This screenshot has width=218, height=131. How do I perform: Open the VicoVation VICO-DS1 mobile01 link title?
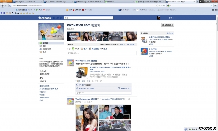(110, 68)
